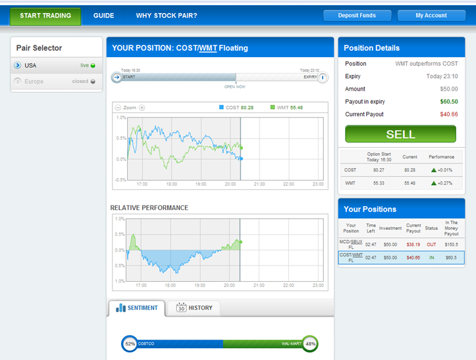
Task: Click the History calendar icon
Action: coord(181,307)
